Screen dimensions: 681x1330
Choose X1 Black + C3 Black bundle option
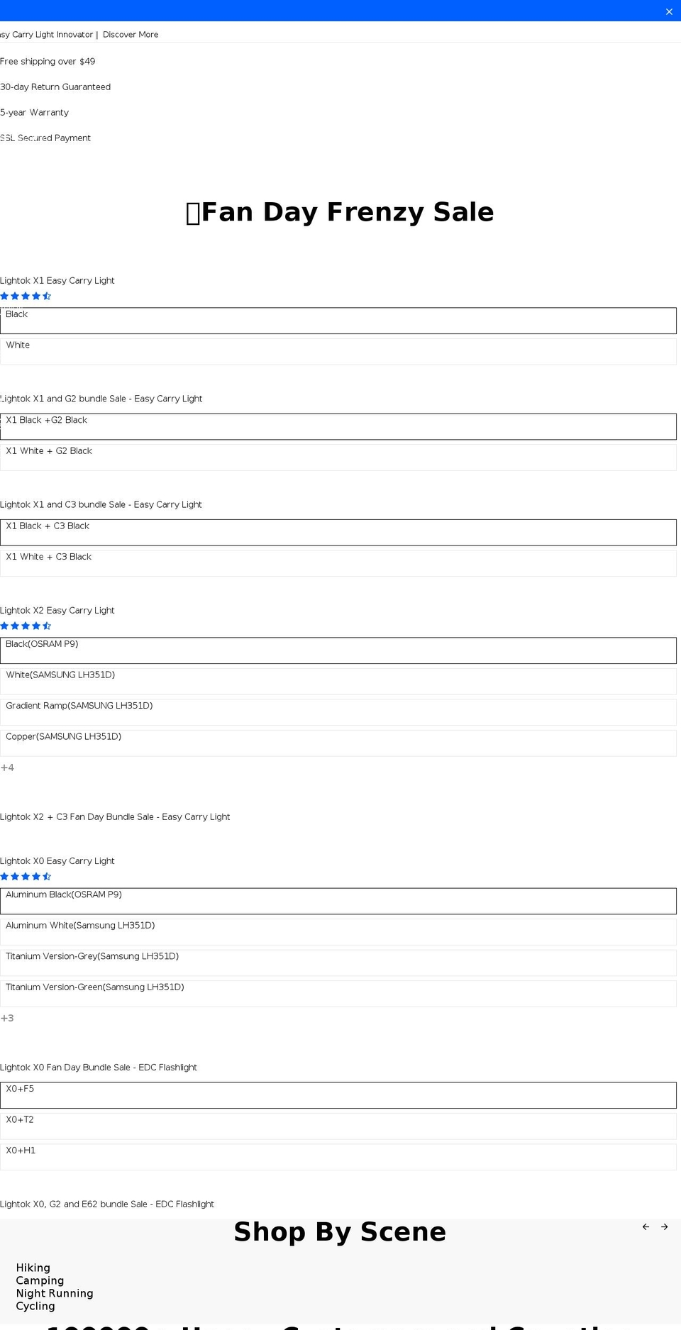pos(338,532)
